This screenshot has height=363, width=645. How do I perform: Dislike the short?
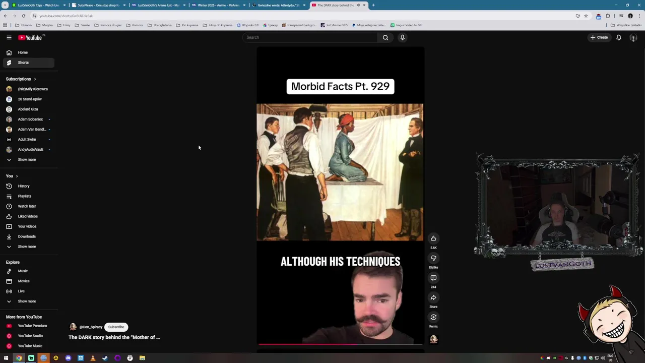click(x=433, y=258)
